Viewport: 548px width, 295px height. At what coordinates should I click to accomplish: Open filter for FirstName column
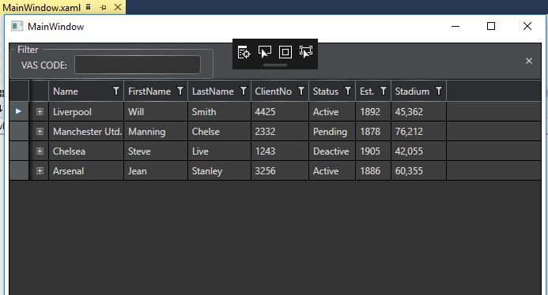(x=180, y=91)
